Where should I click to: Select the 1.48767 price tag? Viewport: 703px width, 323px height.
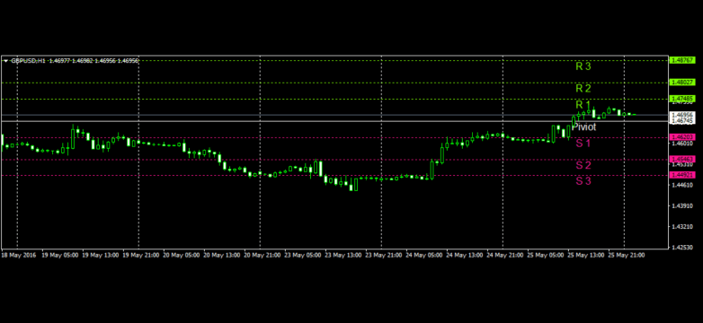pos(681,60)
